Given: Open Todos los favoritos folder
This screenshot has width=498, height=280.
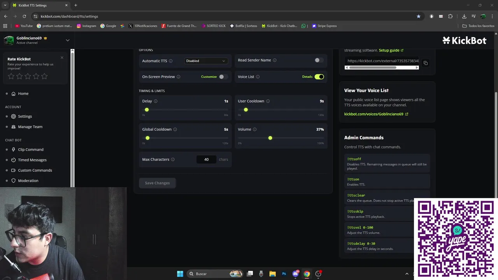Looking at the screenshot, I should 479,26.
